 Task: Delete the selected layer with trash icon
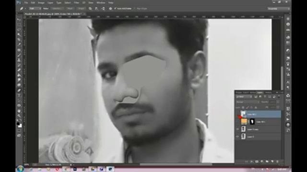tap(277, 161)
